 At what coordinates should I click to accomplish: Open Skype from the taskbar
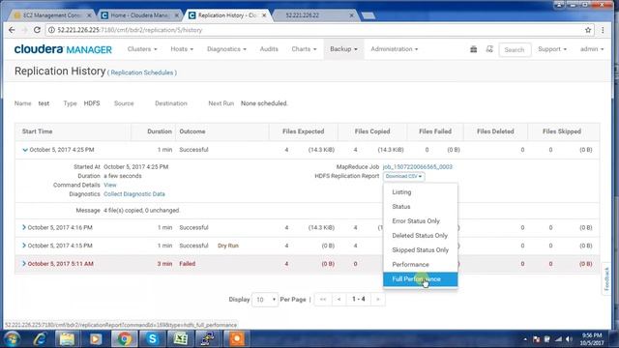click(153, 338)
